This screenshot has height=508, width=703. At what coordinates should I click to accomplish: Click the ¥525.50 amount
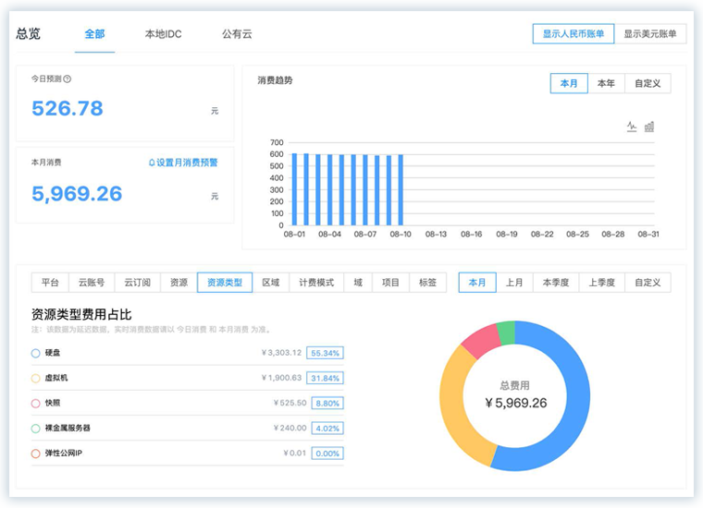pyautogui.click(x=290, y=403)
